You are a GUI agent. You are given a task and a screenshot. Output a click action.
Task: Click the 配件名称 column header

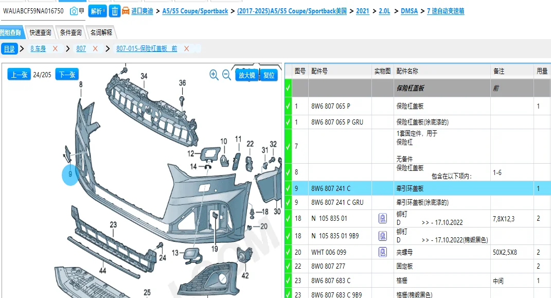(x=407, y=72)
